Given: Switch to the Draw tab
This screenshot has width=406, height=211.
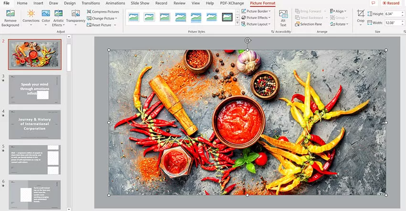Looking at the screenshot, I should [x=53, y=3].
